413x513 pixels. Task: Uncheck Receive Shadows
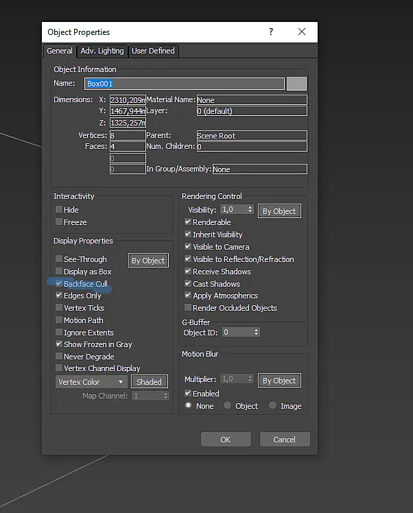188,271
